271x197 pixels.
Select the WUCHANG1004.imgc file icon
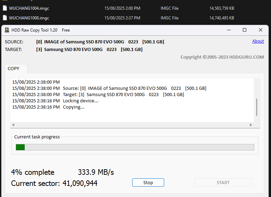[5, 8]
